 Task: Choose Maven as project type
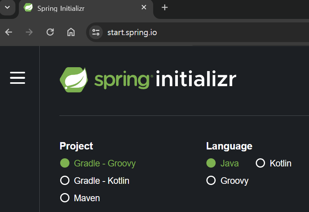click(65, 198)
